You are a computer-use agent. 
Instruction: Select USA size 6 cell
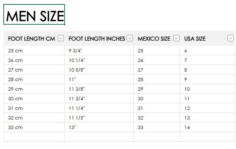click(x=207, y=51)
